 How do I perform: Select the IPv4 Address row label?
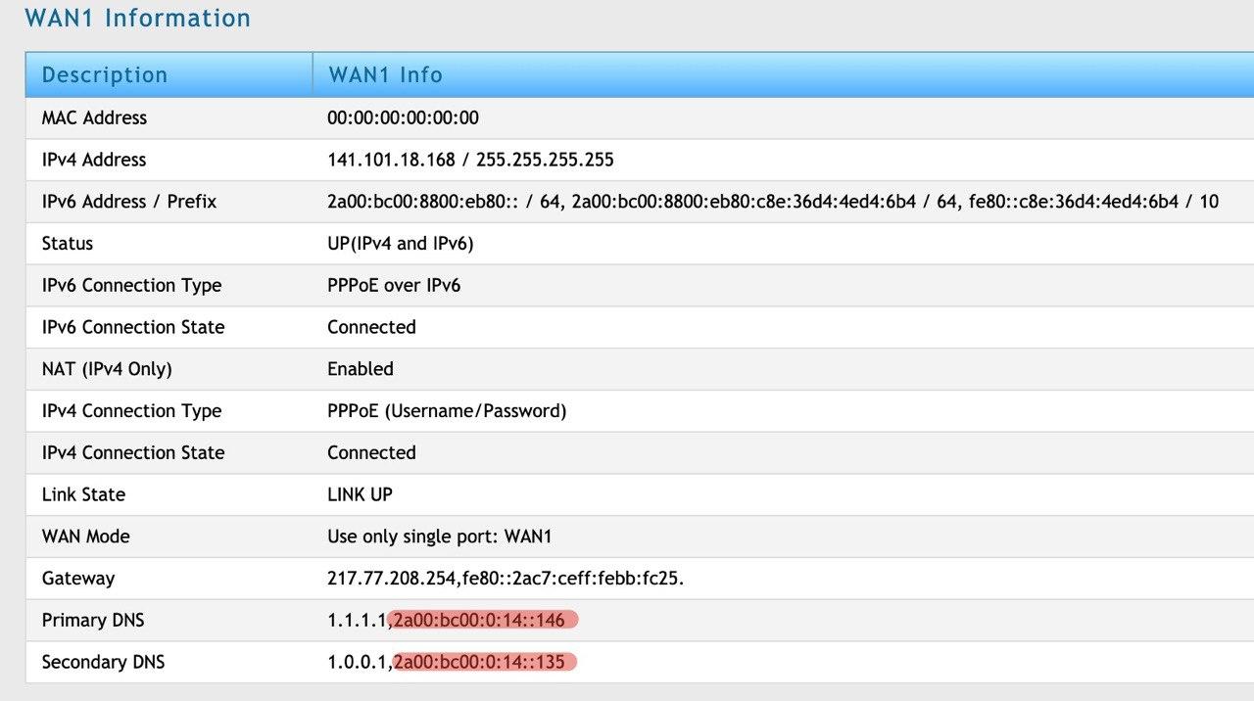click(x=94, y=160)
